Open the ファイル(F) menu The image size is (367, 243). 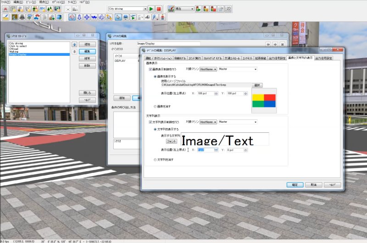point(6,2)
